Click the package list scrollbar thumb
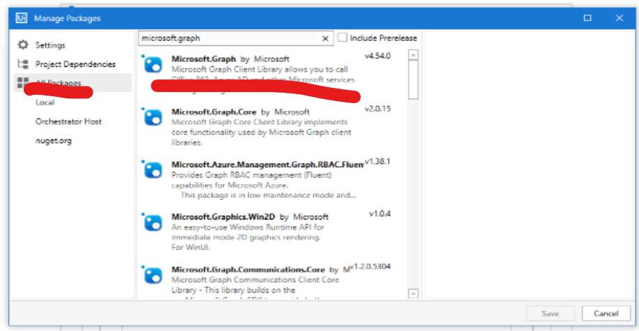Screen dimensions: 639x331 (413, 80)
